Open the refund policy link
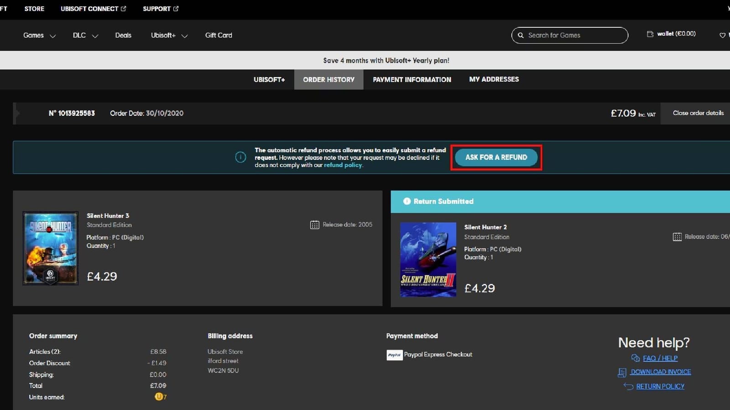Image resolution: width=730 pixels, height=410 pixels. click(343, 165)
